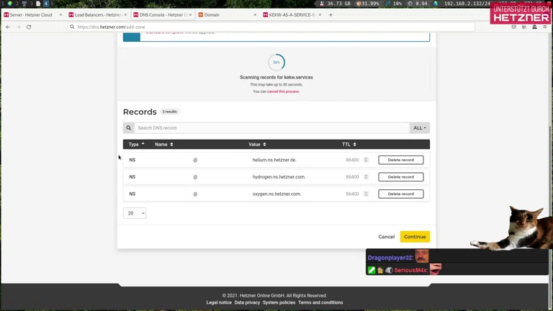Sort records by the Name column
This screenshot has width=553, height=311.
tap(164, 144)
